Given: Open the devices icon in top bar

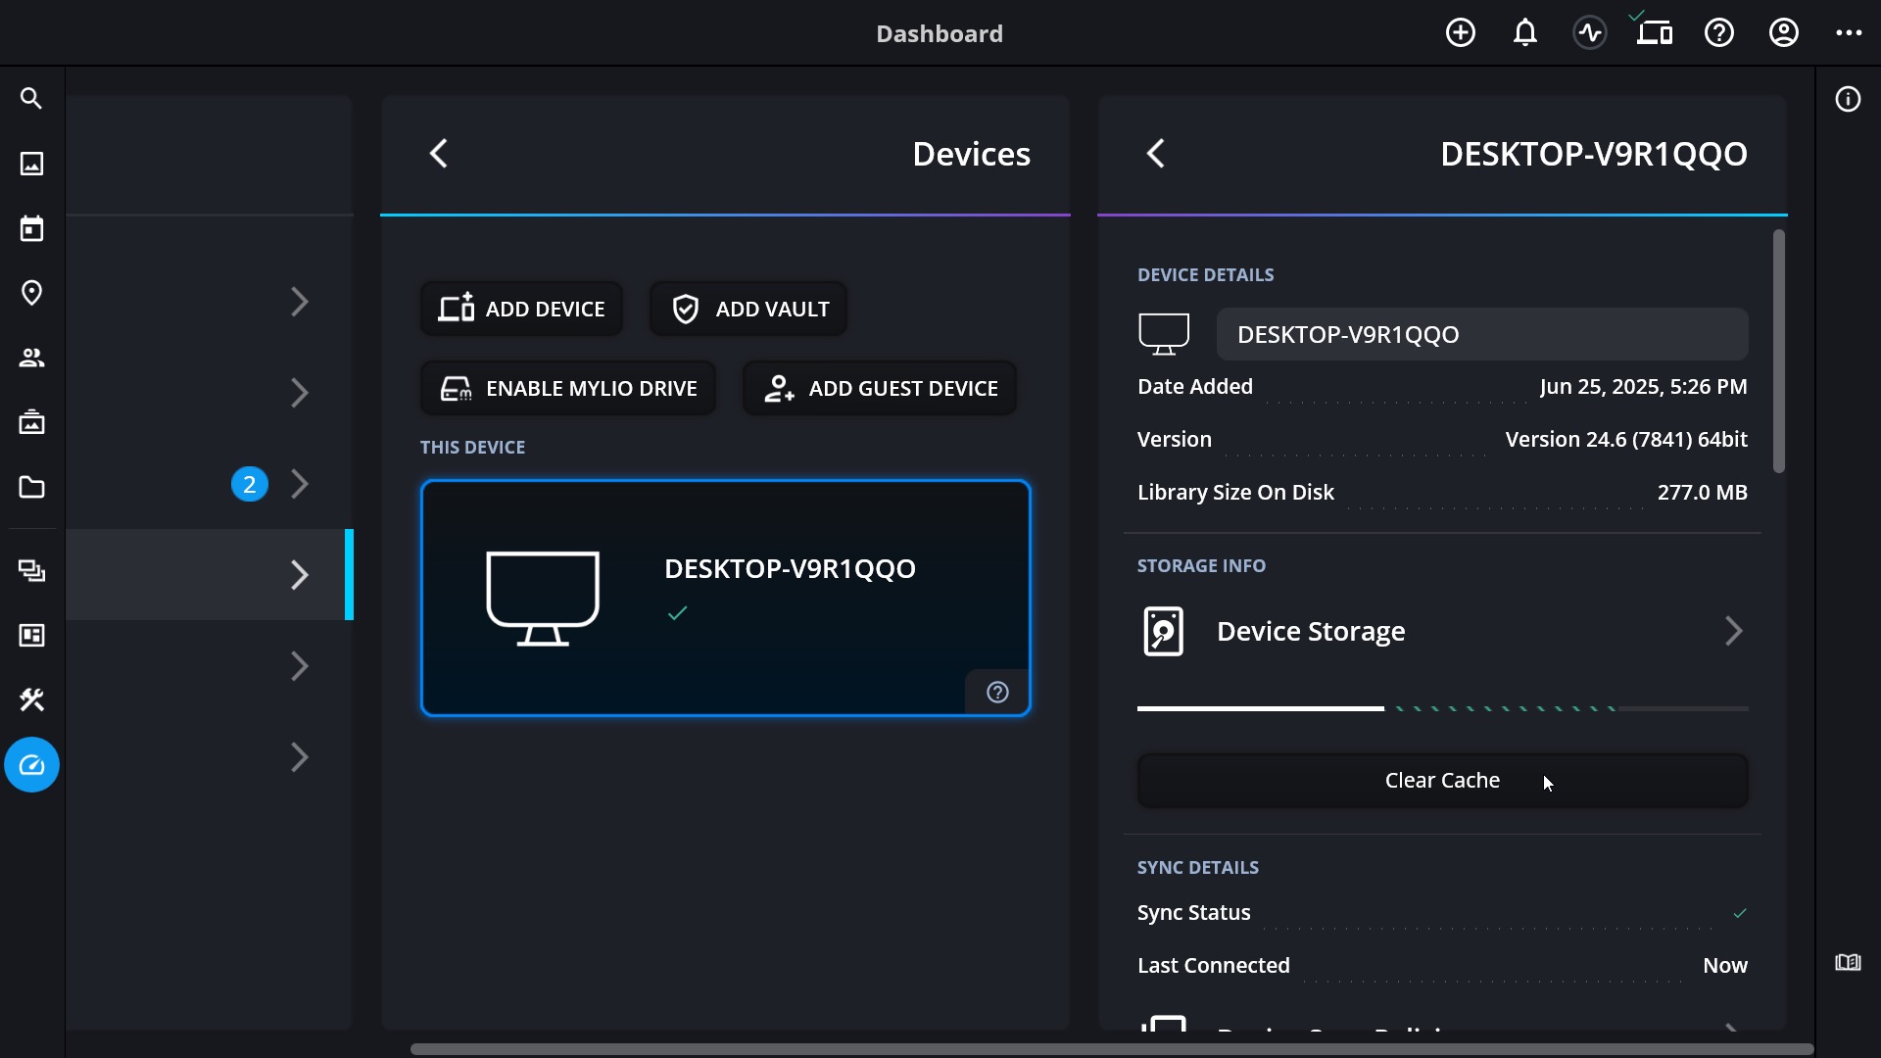Looking at the screenshot, I should [1655, 33].
